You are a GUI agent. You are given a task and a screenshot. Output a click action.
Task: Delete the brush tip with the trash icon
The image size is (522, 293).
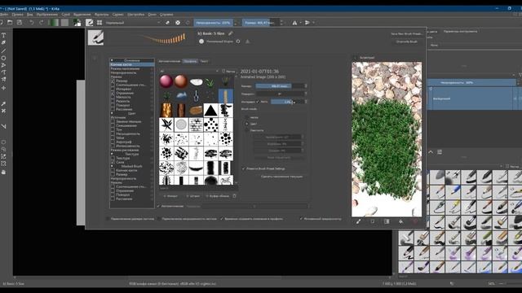point(234,196)
